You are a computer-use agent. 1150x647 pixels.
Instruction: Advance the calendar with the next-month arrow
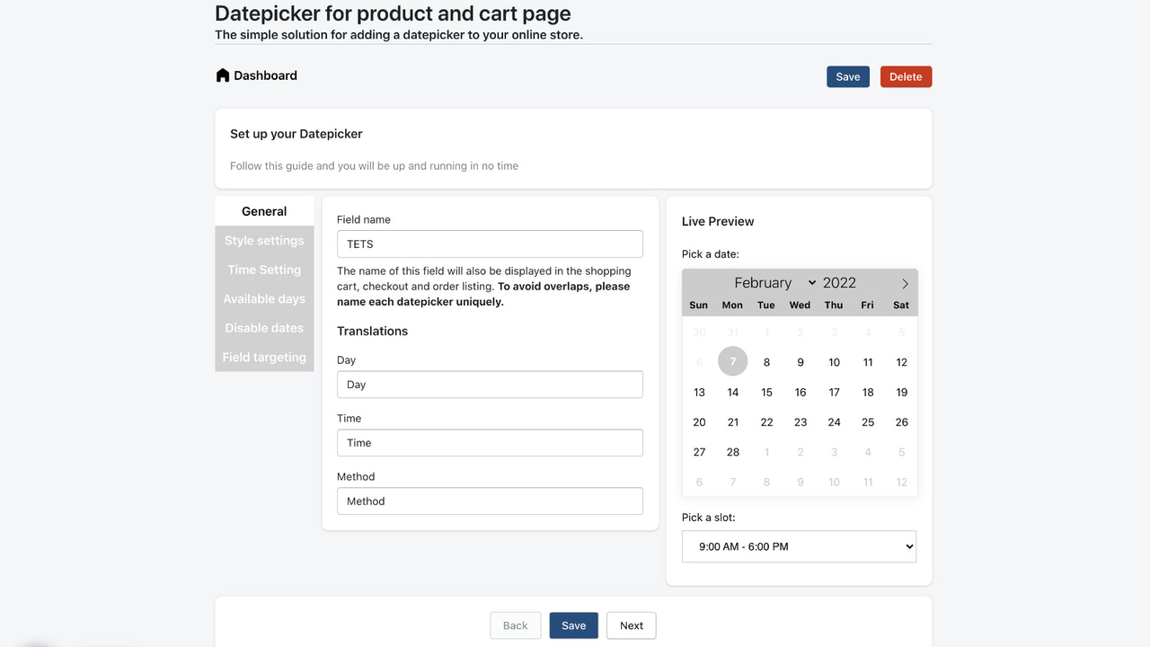click(x=904, y=282)
